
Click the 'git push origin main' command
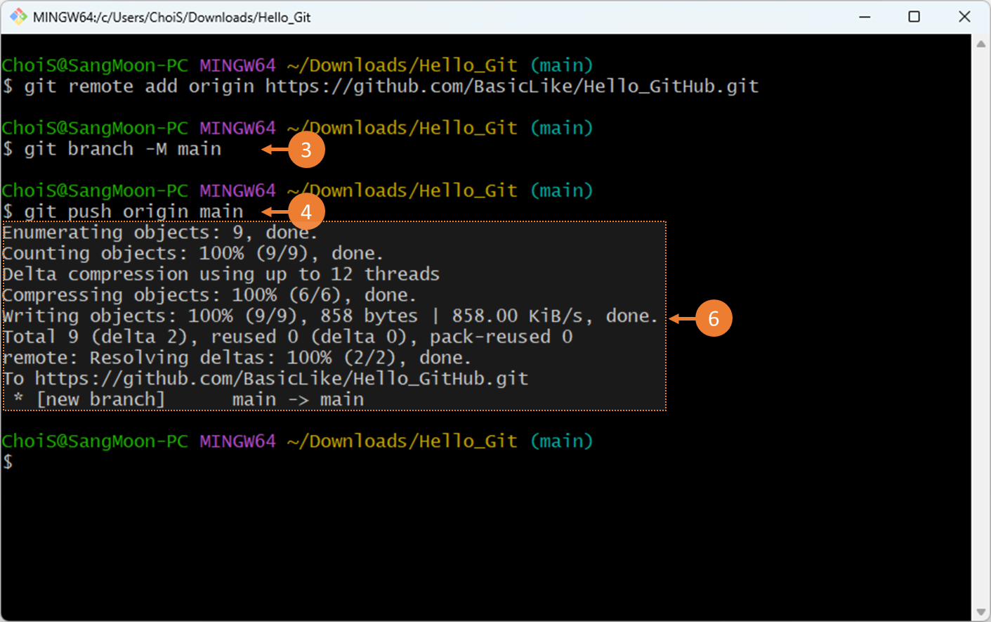[x=123, y=212]
